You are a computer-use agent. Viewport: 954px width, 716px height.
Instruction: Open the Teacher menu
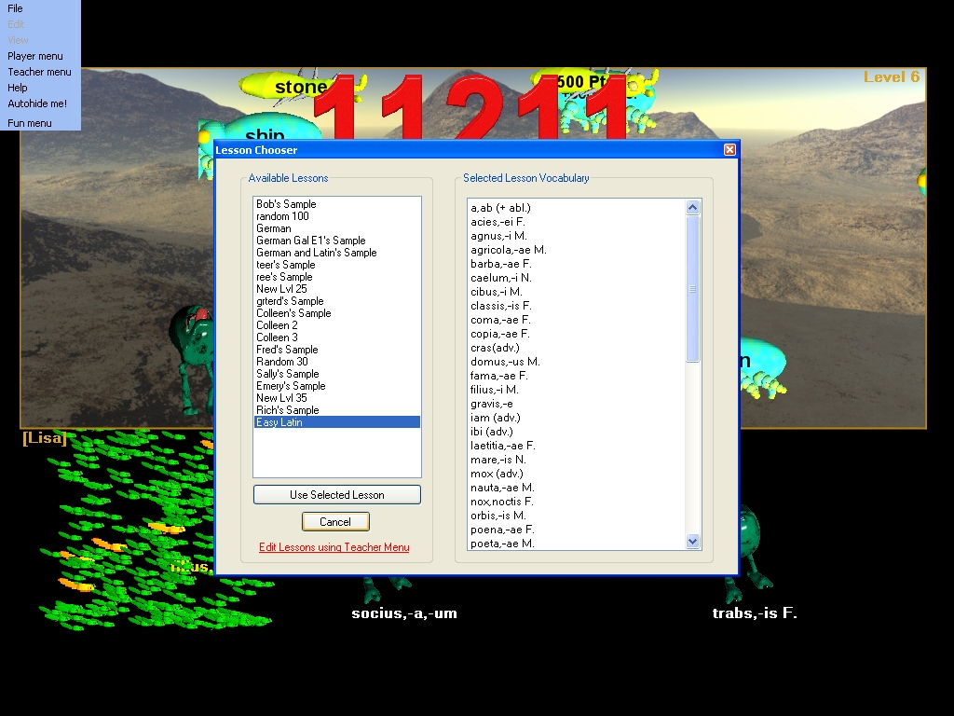click(x=39, y=72)
